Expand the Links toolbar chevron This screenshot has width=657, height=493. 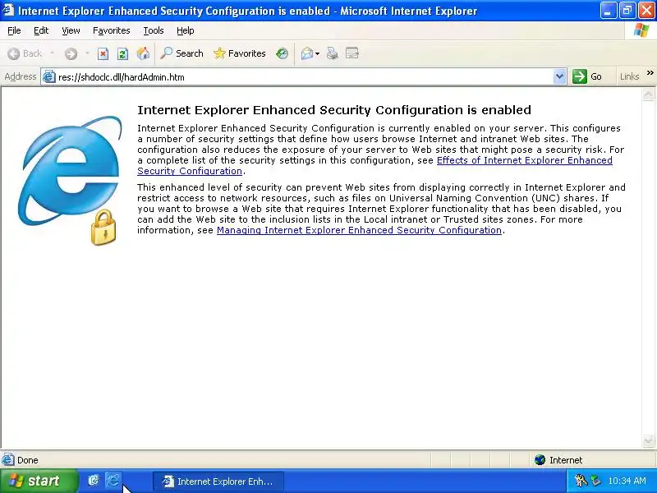(x=650, y=73)
